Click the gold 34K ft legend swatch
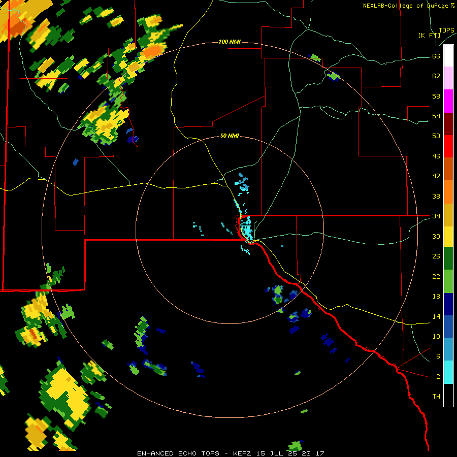This screenshot has width=457, height=457. coord(448,215)
